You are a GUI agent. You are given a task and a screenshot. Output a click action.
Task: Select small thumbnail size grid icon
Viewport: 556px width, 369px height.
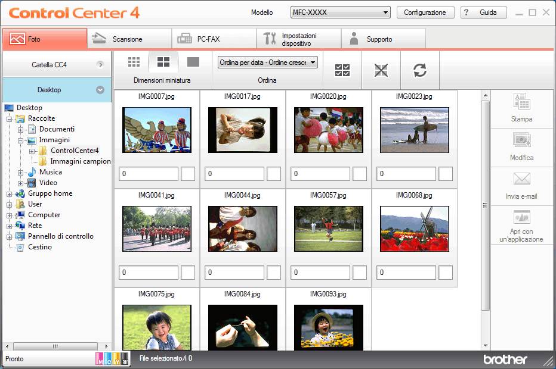coord(134,62)
